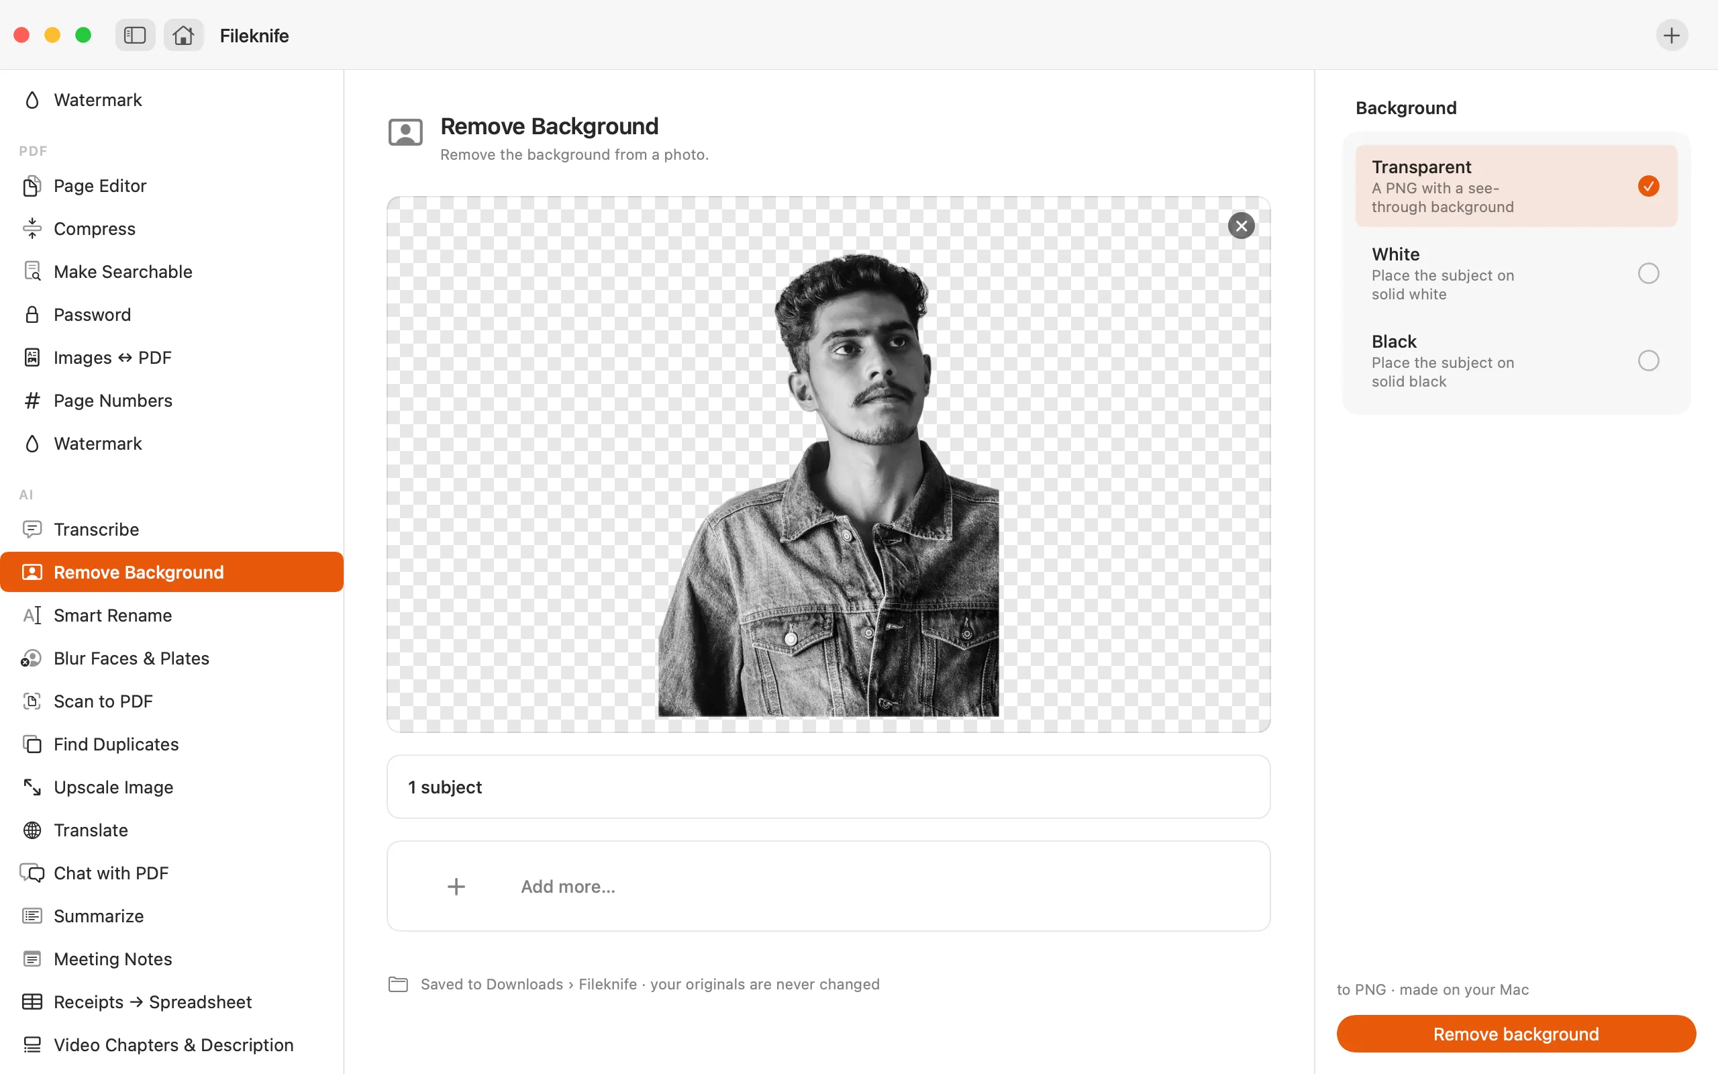The width and height of the screenshot is (1718, 1074).
Task: Click the Upscale Image arrows icon
Action: [32, 787]
